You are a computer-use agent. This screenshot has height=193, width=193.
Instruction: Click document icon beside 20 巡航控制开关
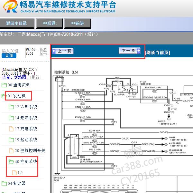tap(11, 151)
